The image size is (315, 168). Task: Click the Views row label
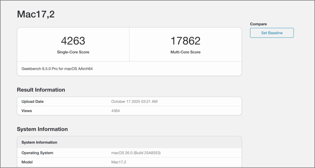point(27,111)
